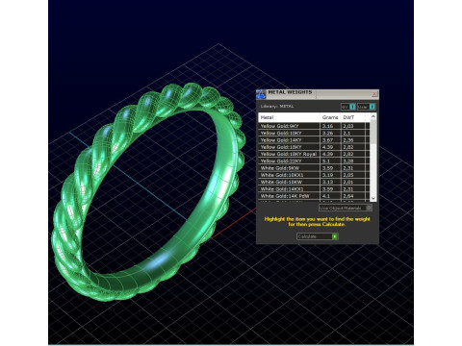Click the metal list scrollbar up arrow
The image size is (462, 346).
tap(373, 116)
